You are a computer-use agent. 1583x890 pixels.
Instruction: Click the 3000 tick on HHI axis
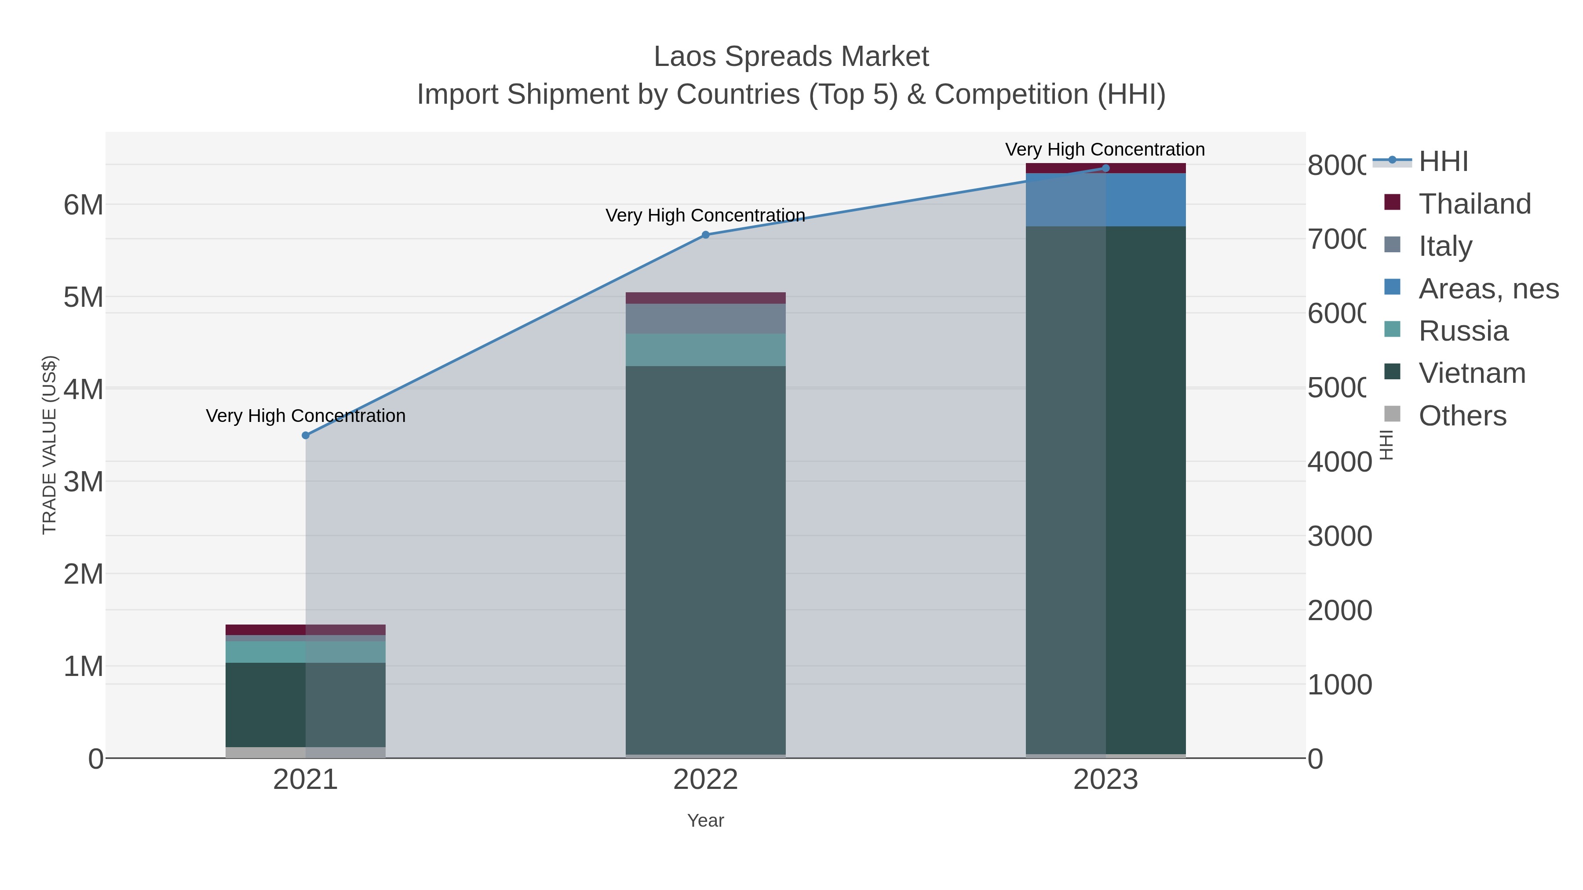1340,536
